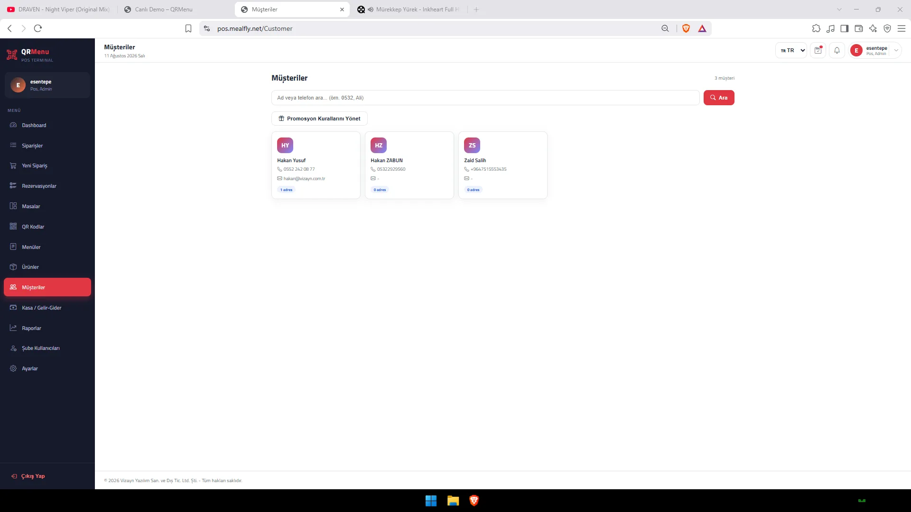Open Raporlar in the sidebar
Image resolution: width=911 pixels, height=512 pixels.
tap(47, 328)
